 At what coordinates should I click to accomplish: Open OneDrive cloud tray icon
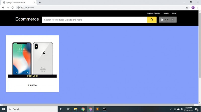[178, 109]
